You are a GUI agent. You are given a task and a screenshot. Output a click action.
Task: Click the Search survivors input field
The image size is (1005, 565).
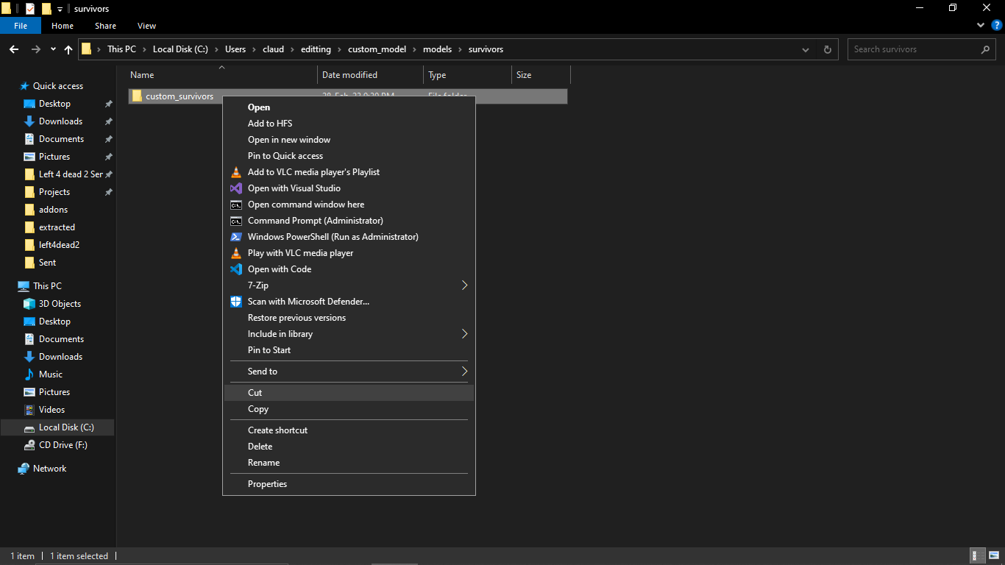coord(912,49)
